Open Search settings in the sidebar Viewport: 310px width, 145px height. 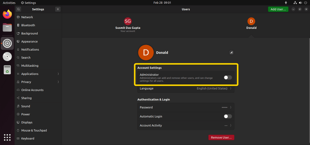click(x=38, y=58)
